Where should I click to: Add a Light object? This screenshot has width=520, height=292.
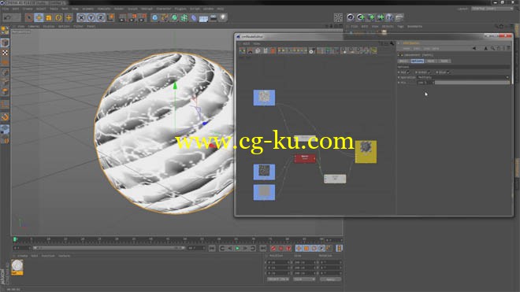223,17
